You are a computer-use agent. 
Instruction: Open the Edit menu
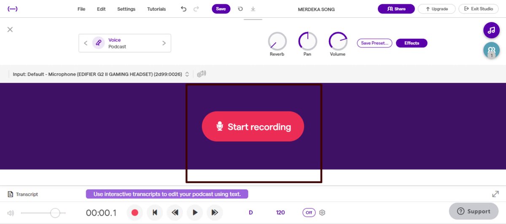pyautogui.click(x=101, y=9)
